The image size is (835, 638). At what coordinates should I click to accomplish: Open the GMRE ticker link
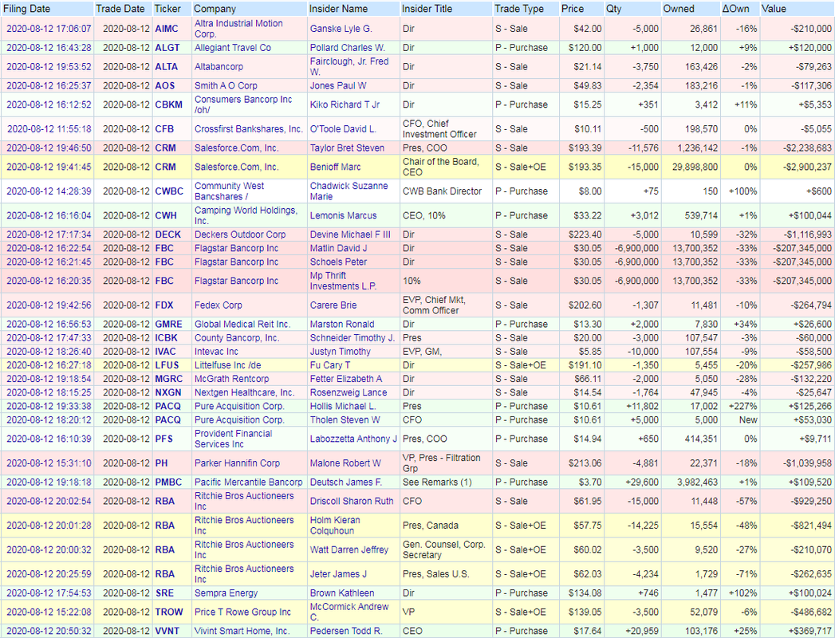coord(169,325)
